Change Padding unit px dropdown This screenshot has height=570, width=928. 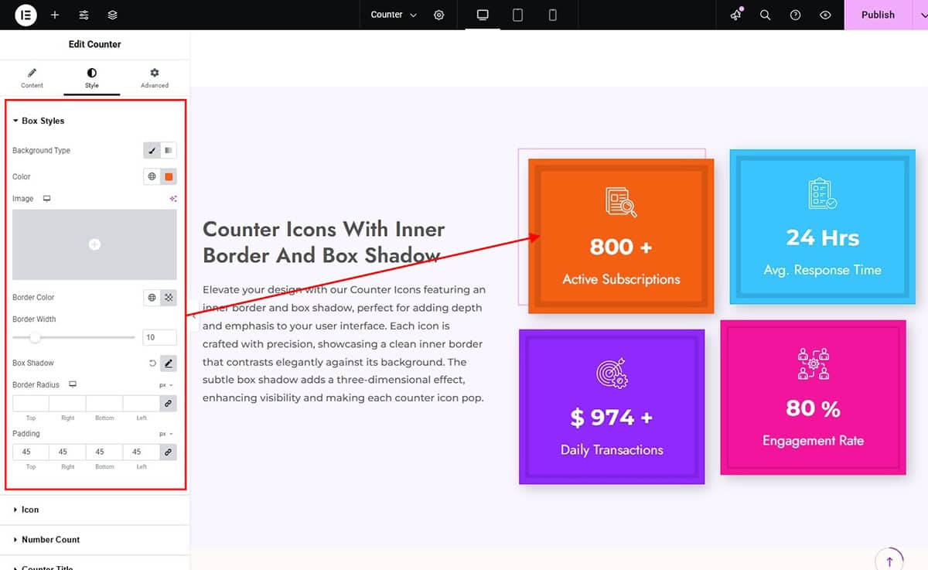click(x=165, y=434)
